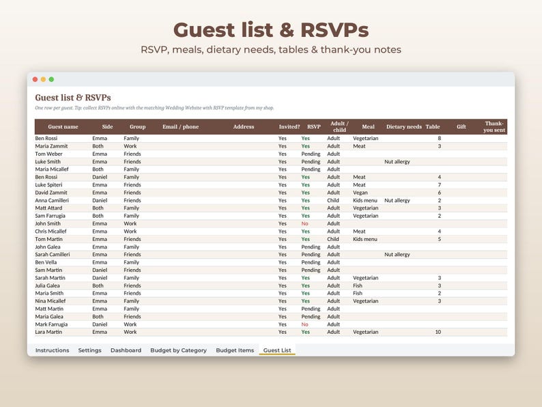Select the Email / phone column header
The height and width of the screenshot is (407, 542).
click(180, 126)
